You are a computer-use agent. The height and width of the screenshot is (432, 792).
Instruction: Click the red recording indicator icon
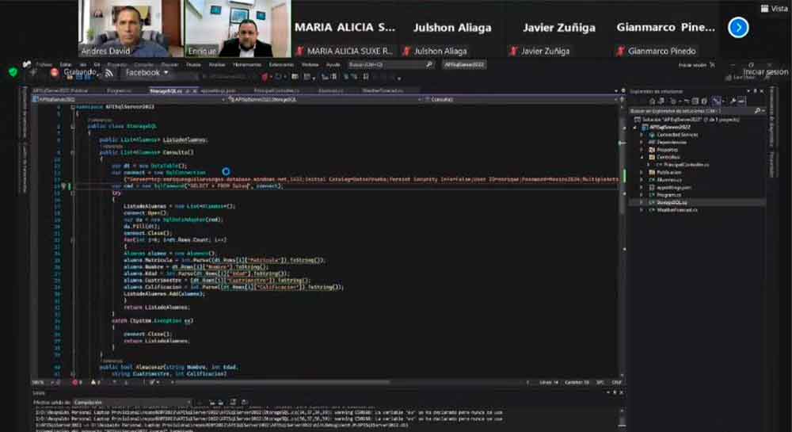(55, 72)
